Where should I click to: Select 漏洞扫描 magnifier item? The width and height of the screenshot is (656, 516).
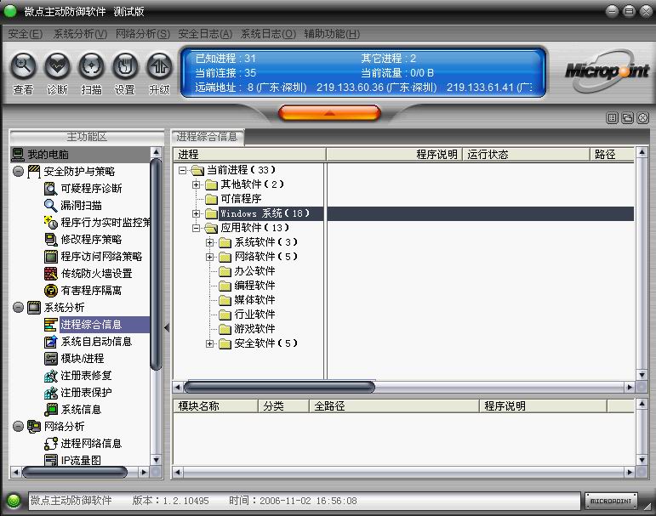point(73,206)
